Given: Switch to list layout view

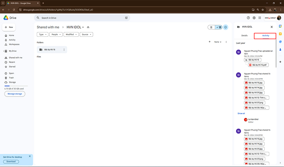Looking at the screenshot, I should coord(211,27).
